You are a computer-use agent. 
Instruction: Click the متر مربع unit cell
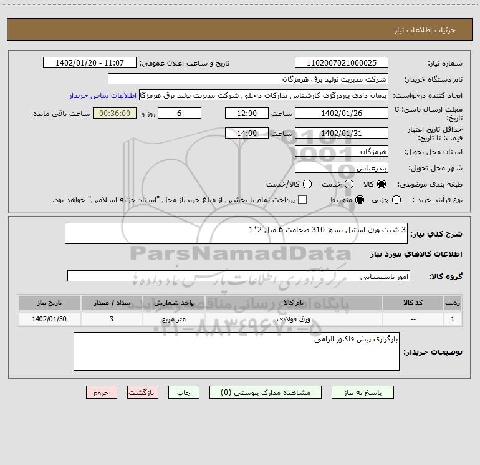[x=173, y=319]
